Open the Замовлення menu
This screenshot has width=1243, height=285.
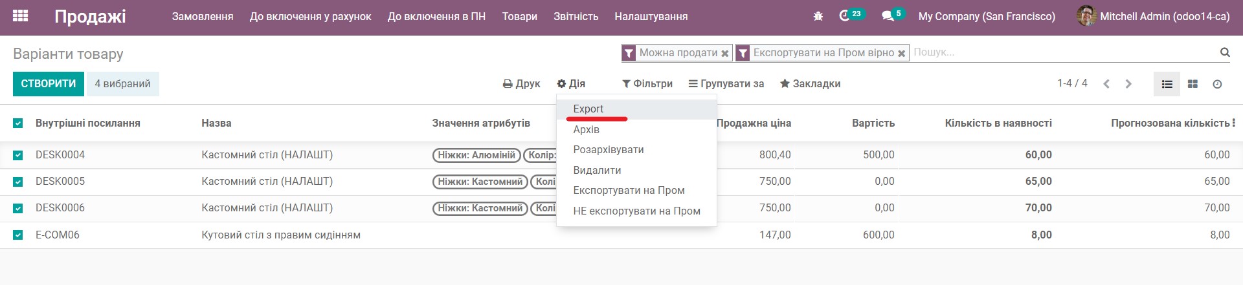pos(203,17)
